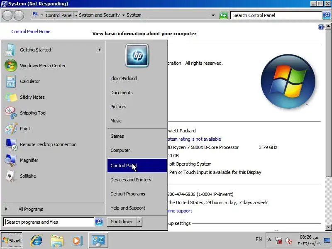Open Pictures from Start menu
Viewport: 332px width, 249px height.
pos(118,107)
